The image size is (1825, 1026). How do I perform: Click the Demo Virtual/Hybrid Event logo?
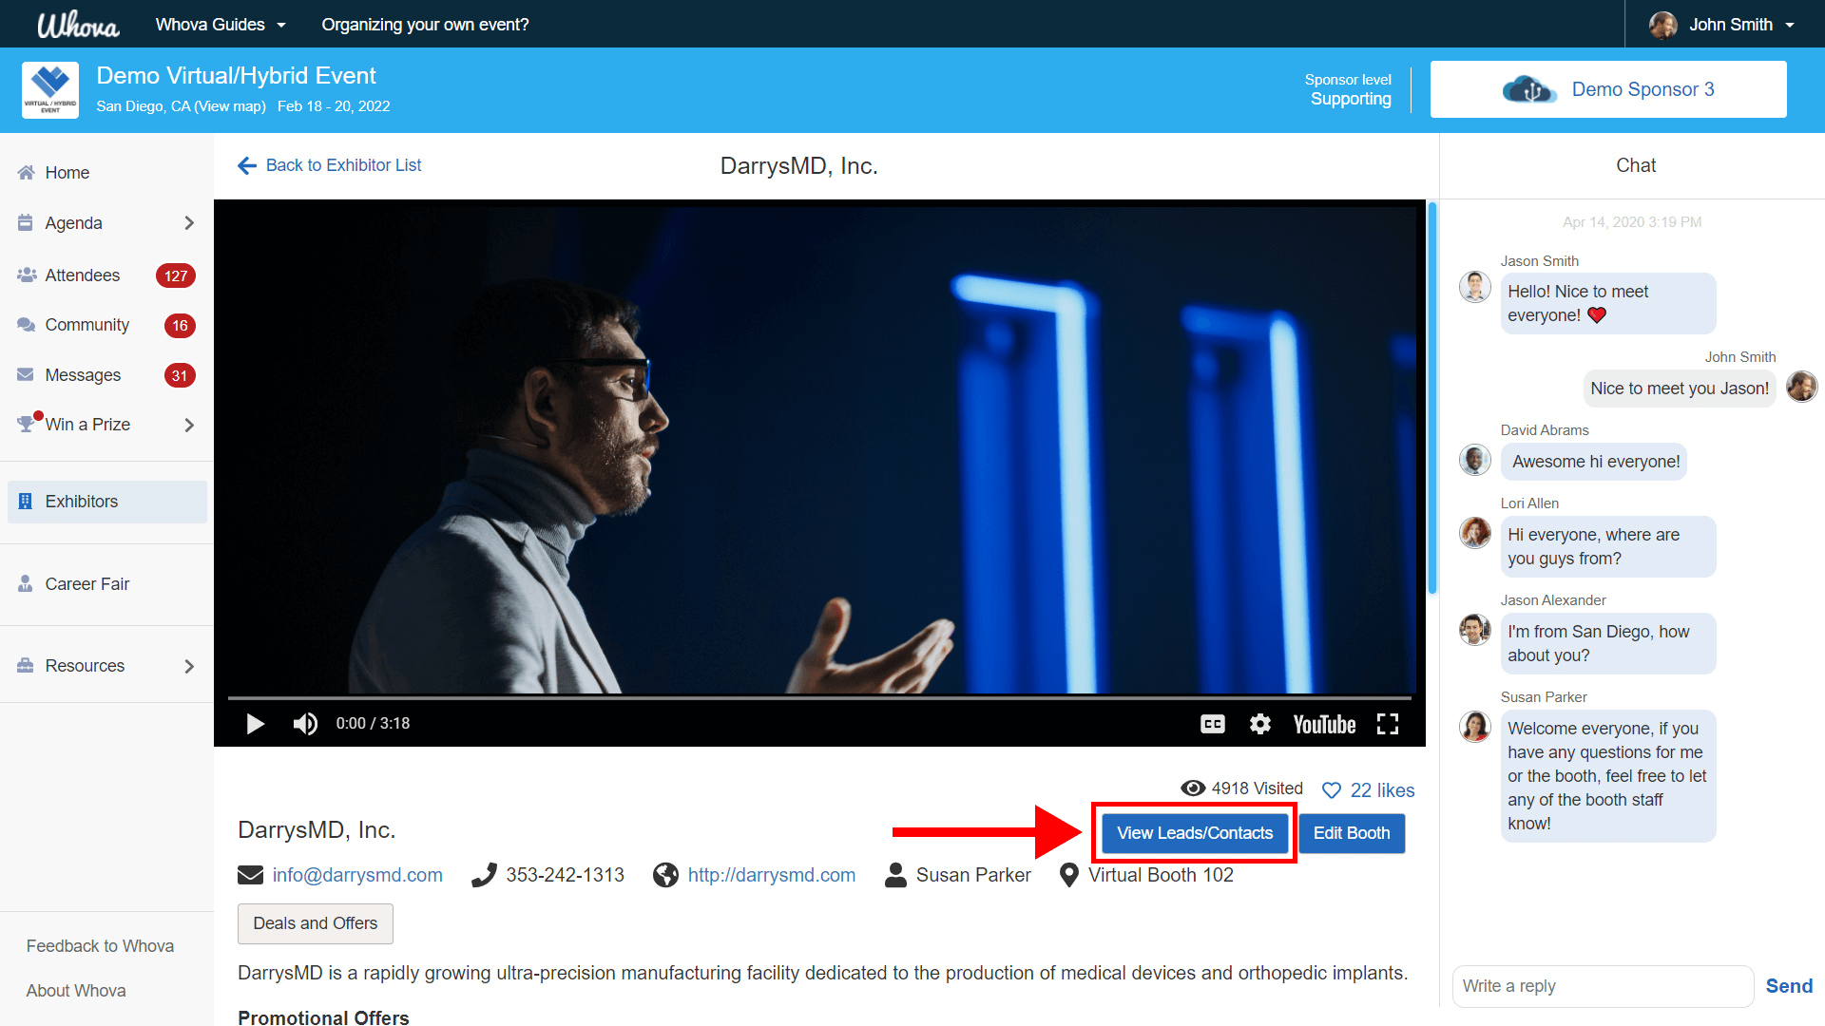50,90
